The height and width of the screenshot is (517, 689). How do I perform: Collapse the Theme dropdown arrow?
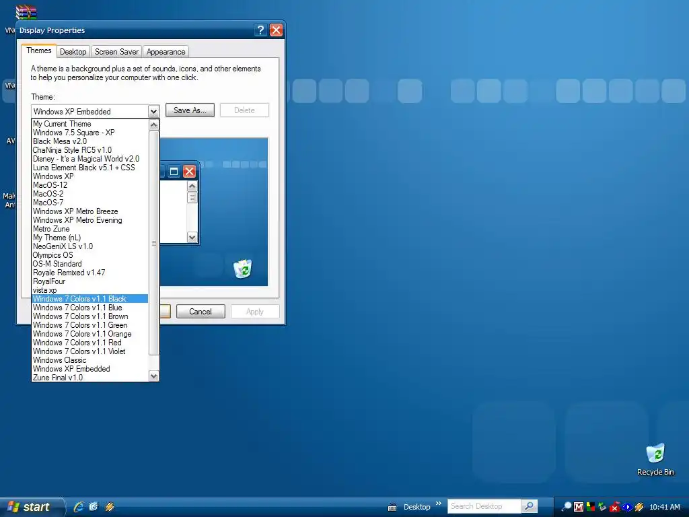coord(153,112)
